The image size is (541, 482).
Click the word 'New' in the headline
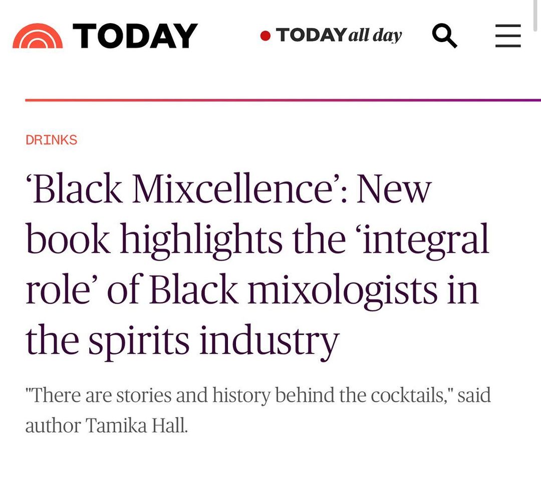pos(394,189)
